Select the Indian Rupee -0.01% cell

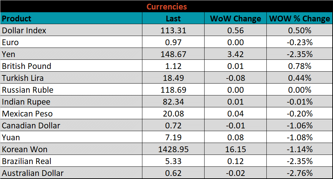299,102
